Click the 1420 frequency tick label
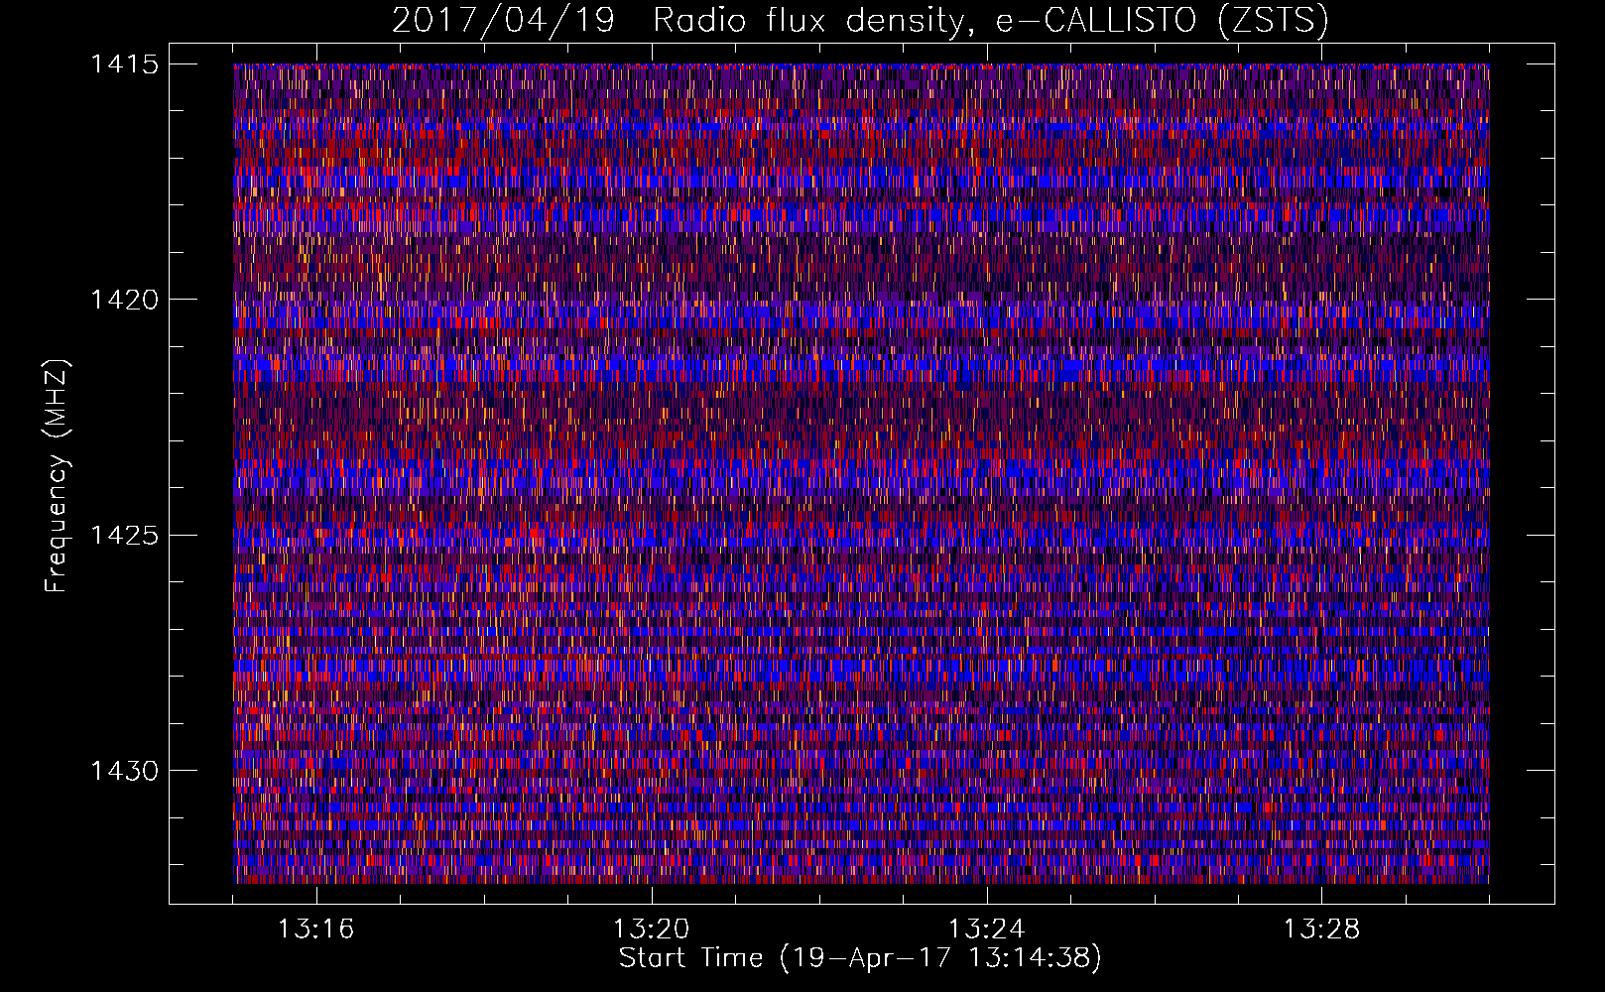This screenshot has height=992, width=1605. click(124, 300)
